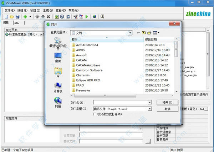Click the 取消 button
Viewport: 214px width, 152px height.
167,109
